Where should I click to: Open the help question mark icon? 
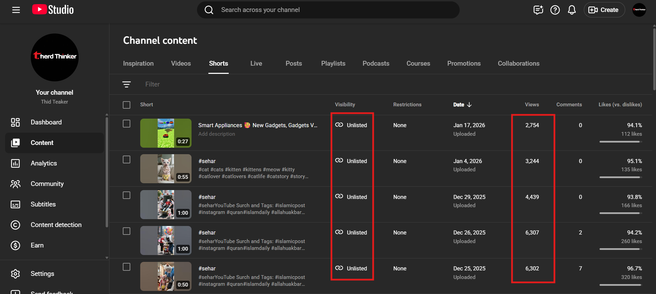pos(555,10)
